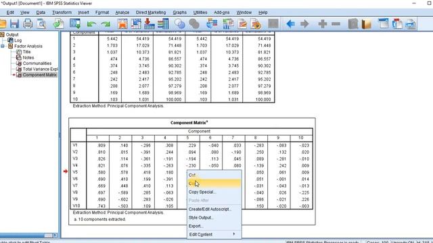
Task: Click the Select last output icon
Action: tap(212, 24)
